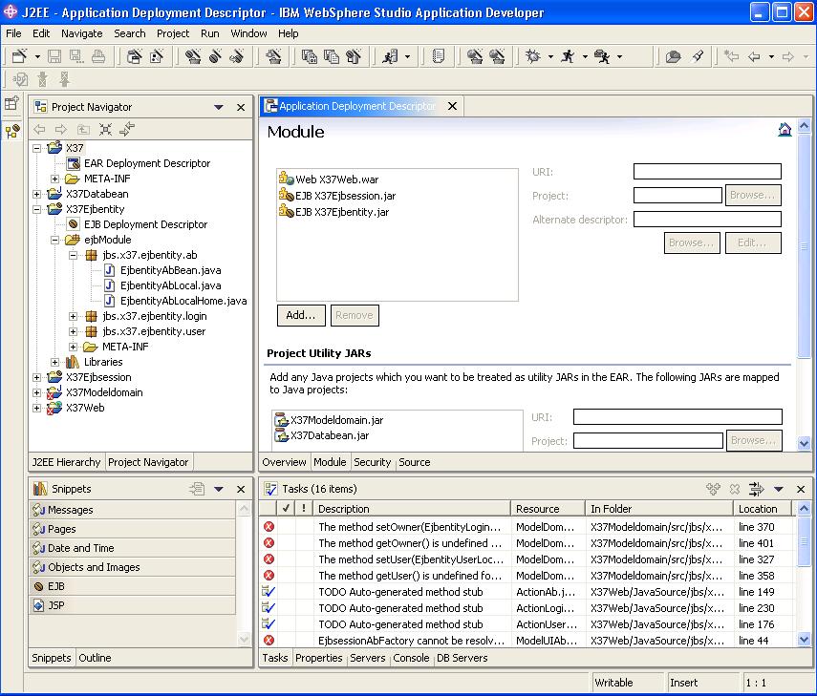The width and height of the screenshot is (817, 696).
Task: Collapse the ejbModule folder node
Action: click(55, 240)
